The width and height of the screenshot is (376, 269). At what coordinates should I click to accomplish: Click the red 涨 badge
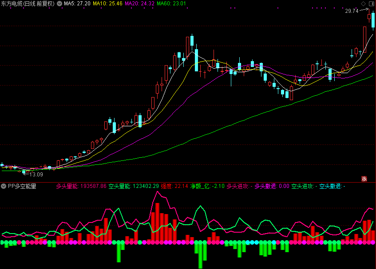tap(364, 179)
